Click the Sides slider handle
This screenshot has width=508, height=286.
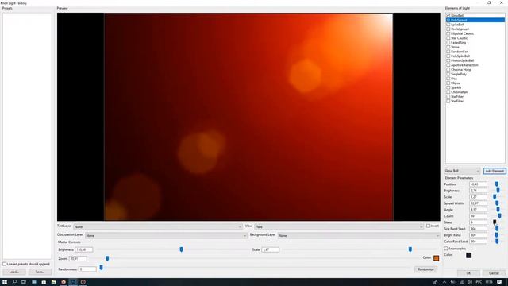click(x=495, y=222)
